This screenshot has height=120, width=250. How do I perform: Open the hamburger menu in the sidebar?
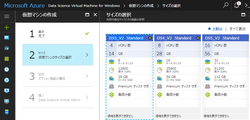[7, 16]
